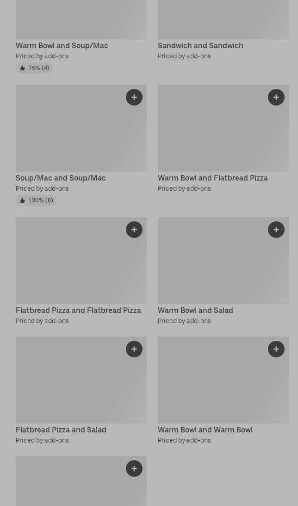Add Flatbread Pizza and Flatbread Pizza via plus
Image resolution: width=298 pixels, height=506 pixels.
tap(134, 230)
